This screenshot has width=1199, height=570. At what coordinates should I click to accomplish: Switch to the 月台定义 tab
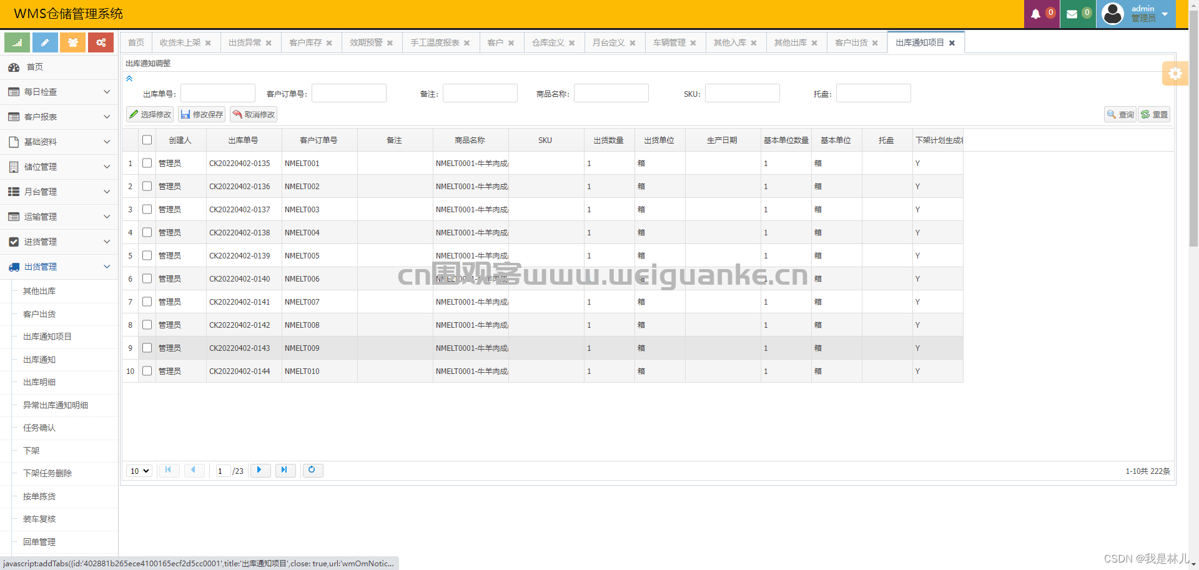click(x=609, y=42)
